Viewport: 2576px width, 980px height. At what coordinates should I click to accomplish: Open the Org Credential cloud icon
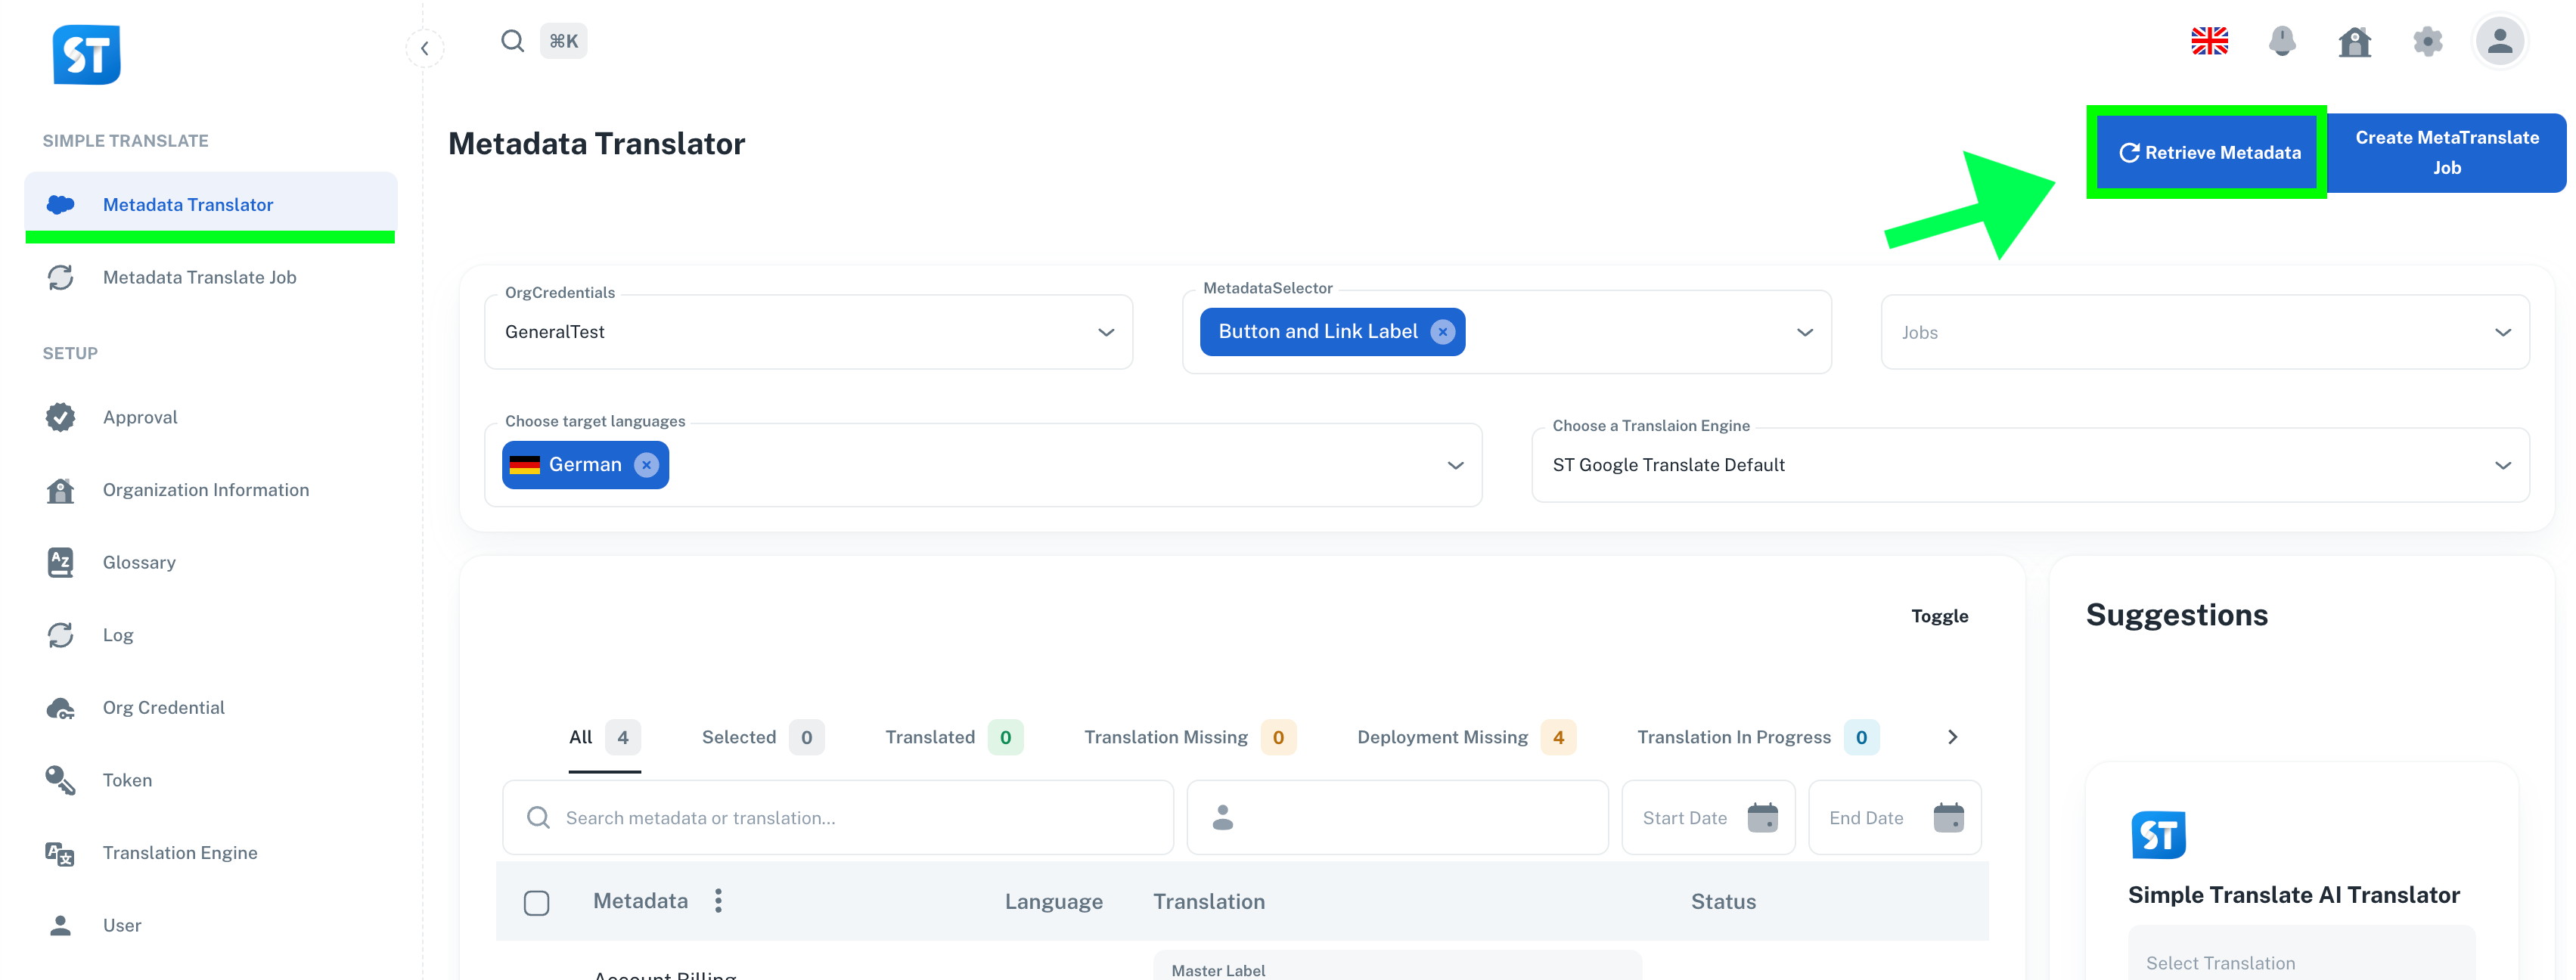click(60, 707)
